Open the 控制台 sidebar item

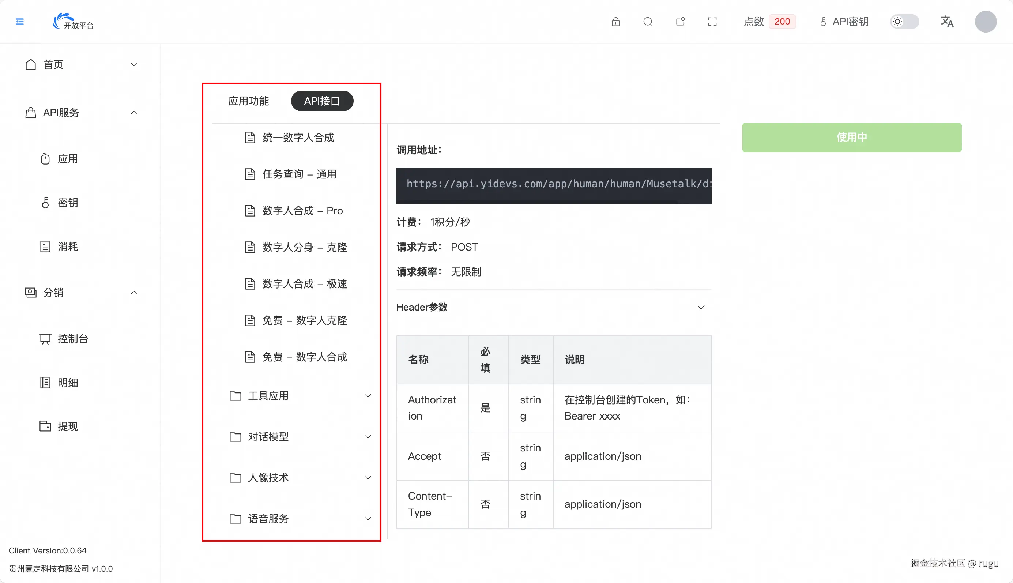pyautogui.click(x=72, y=339)
